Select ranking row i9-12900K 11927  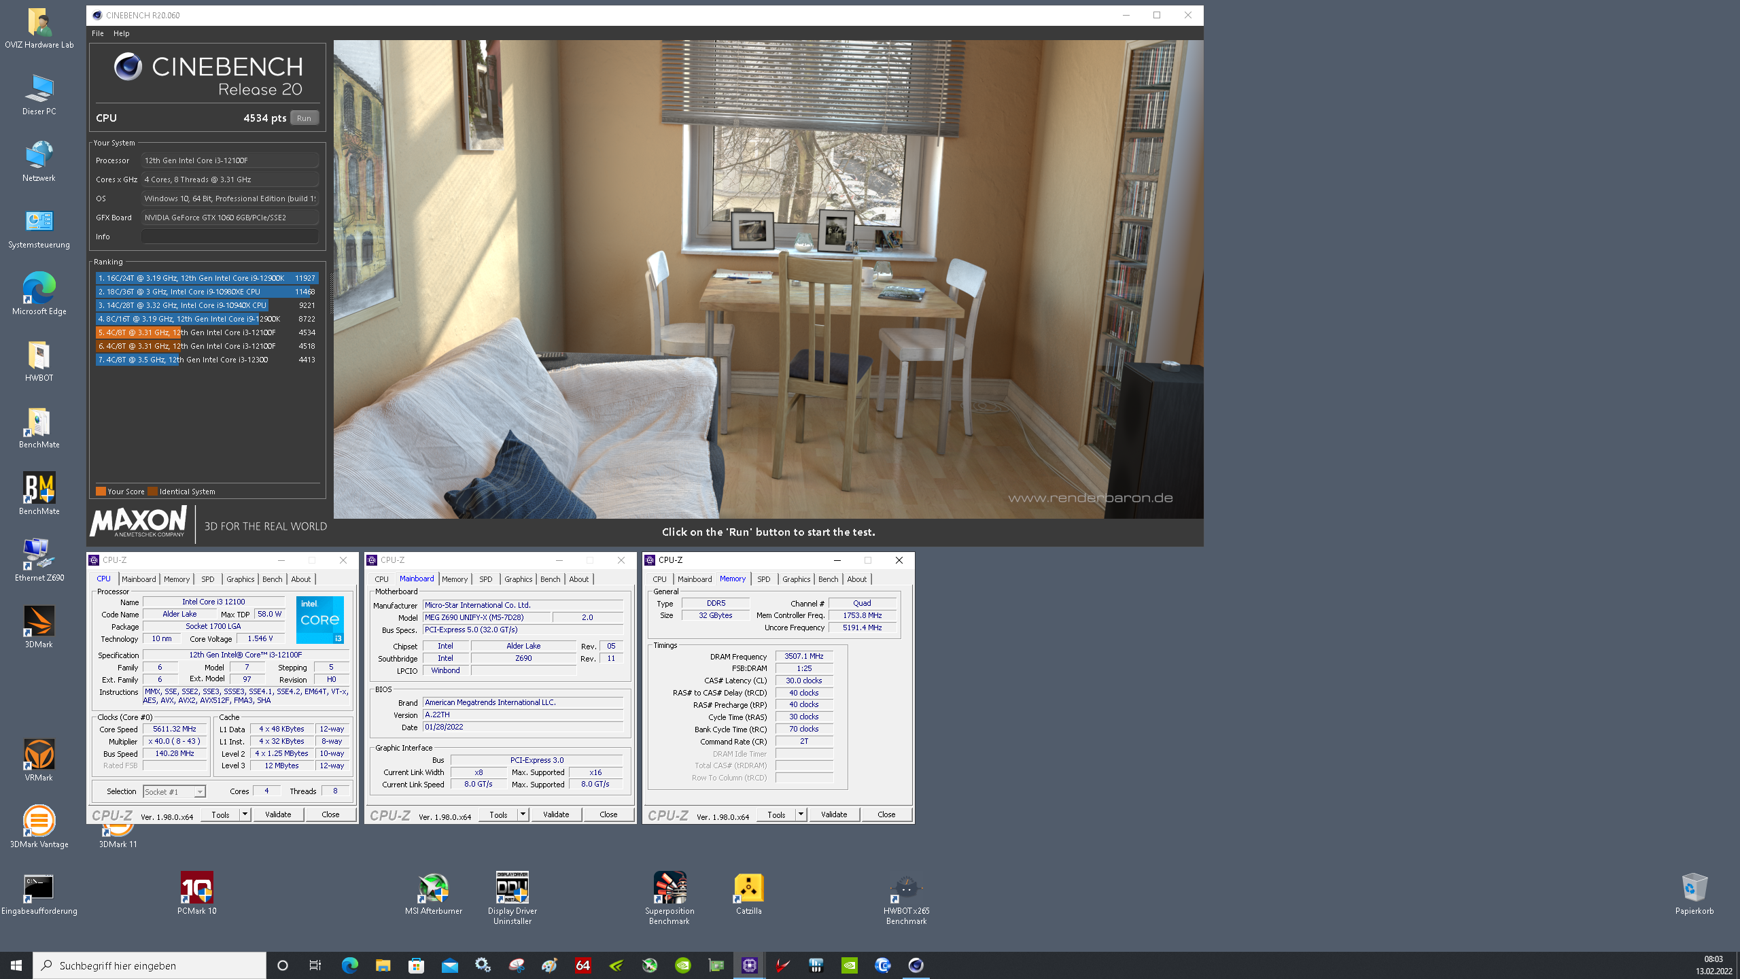click(207, 278)
